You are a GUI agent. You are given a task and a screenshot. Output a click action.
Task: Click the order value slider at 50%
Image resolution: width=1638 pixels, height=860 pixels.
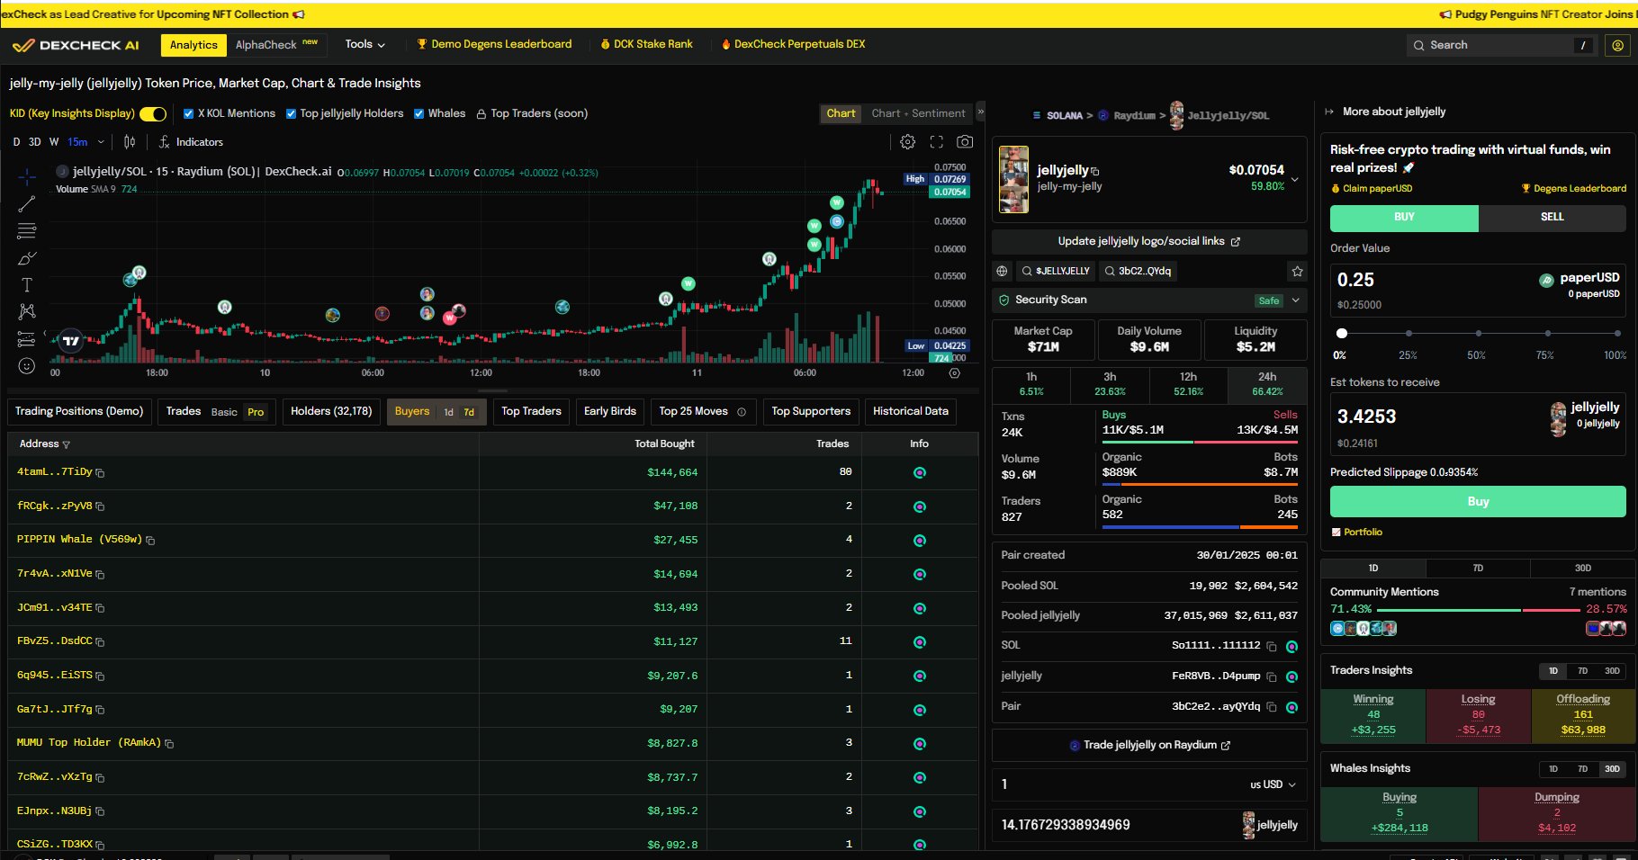(x=1477, y=334)
